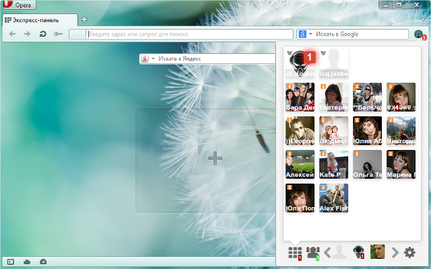Click the browser back arrow
431x269 pixels.
[13, 34]
